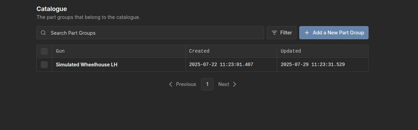Click the Catalogue heading
This screenshot has height=130, width=418.
click(52, 9)
